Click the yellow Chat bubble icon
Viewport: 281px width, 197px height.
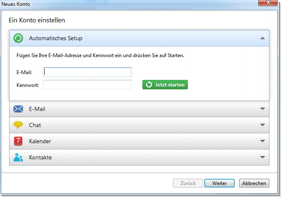pyautogui.click(x=18, y=125)
